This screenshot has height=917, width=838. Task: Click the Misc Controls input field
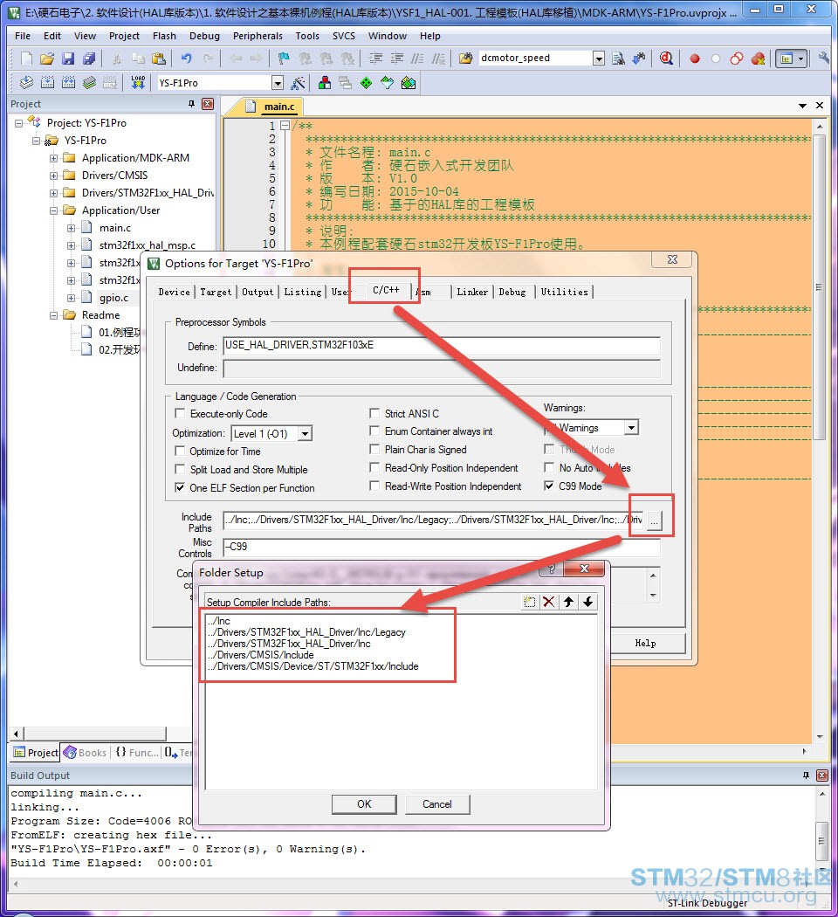[x=442, y=548]
